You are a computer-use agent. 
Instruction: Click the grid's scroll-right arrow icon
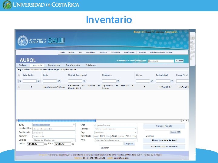187,121
